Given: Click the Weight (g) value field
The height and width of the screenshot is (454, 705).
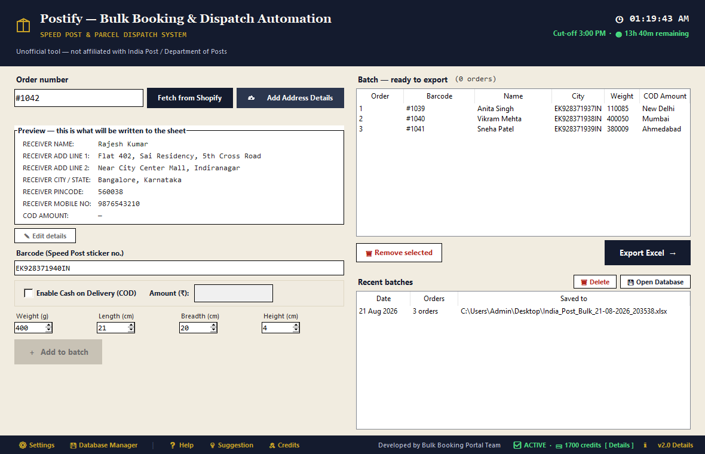Looking at the screenshot, I should coord(30,328).
